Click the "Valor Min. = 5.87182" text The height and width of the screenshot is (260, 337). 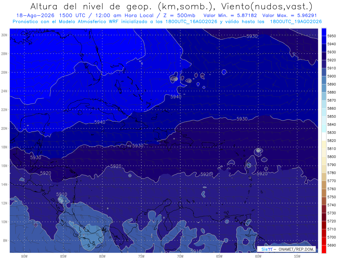230,16
